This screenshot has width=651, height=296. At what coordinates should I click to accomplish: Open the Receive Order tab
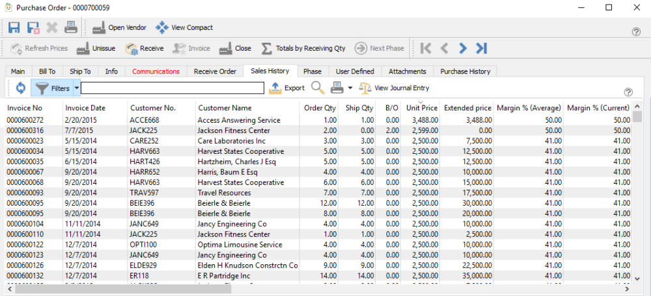pyautogui.click(x=215, y=71)
